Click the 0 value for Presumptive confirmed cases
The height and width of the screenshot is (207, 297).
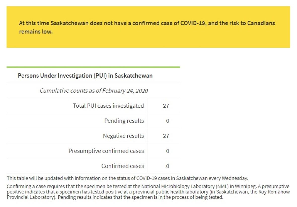(x=167, y=151)
